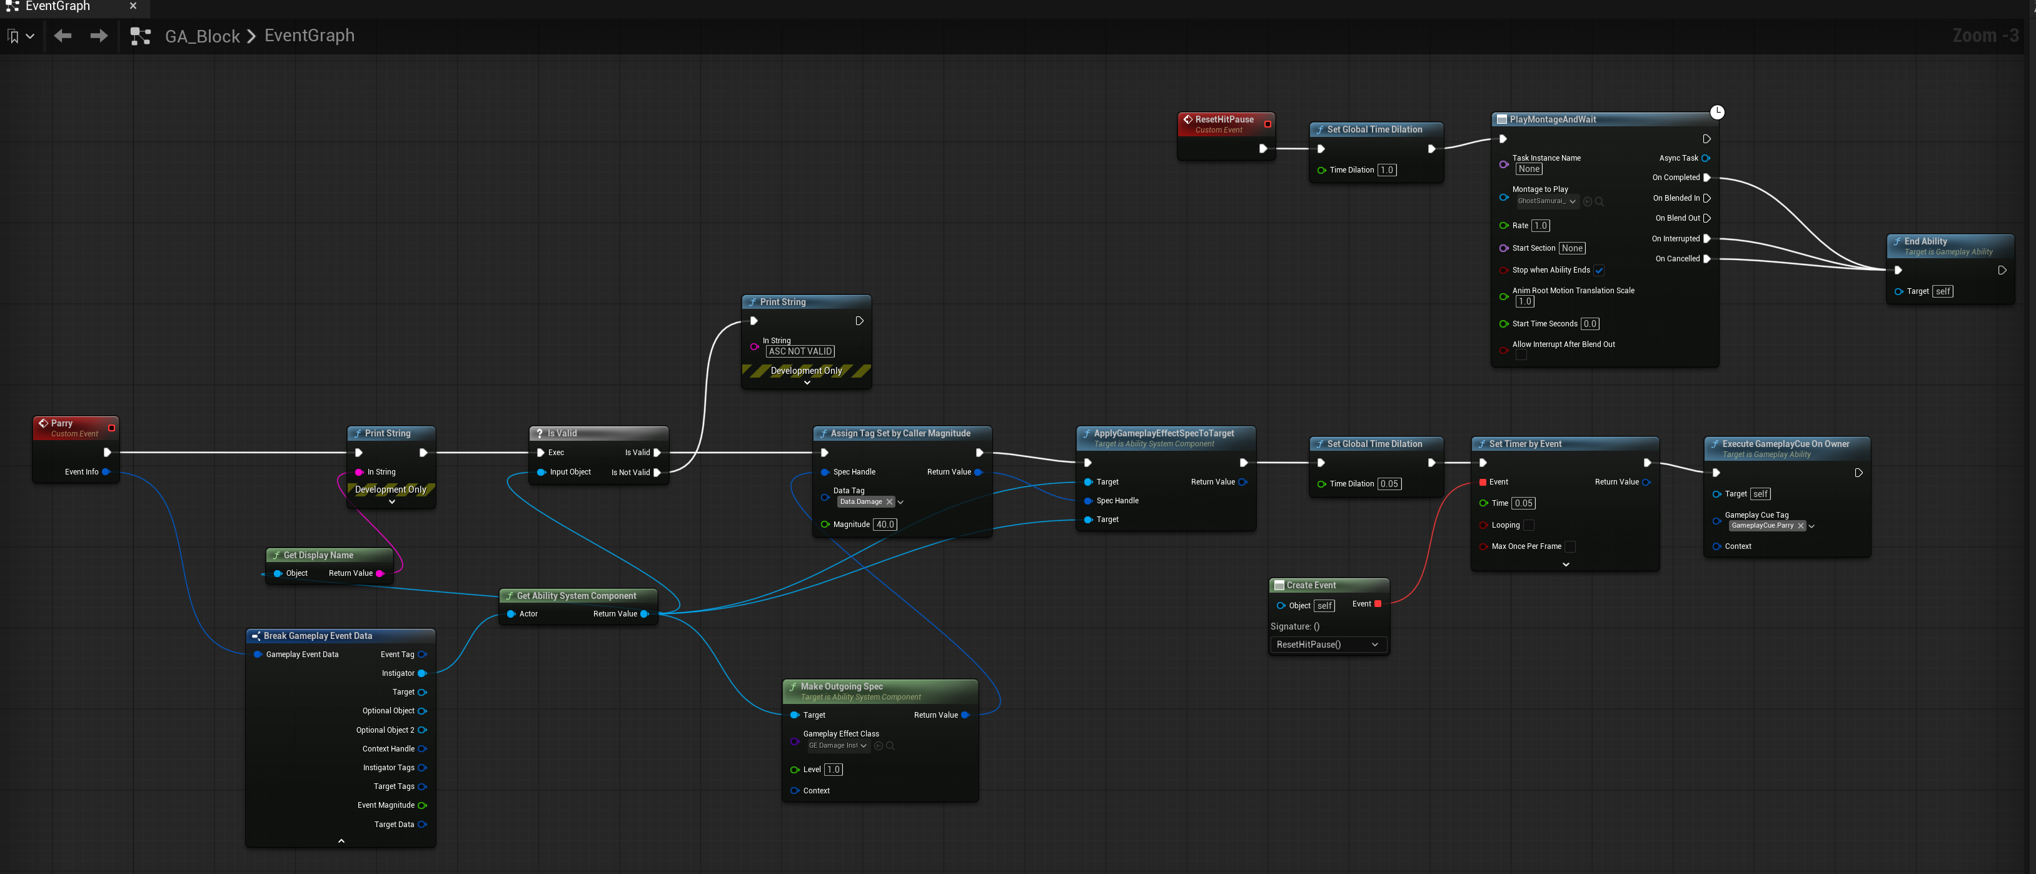Select the Make Outgoing Spec node title
Image resolution: width=2036 pixels, height=874 pixels.
841,686
